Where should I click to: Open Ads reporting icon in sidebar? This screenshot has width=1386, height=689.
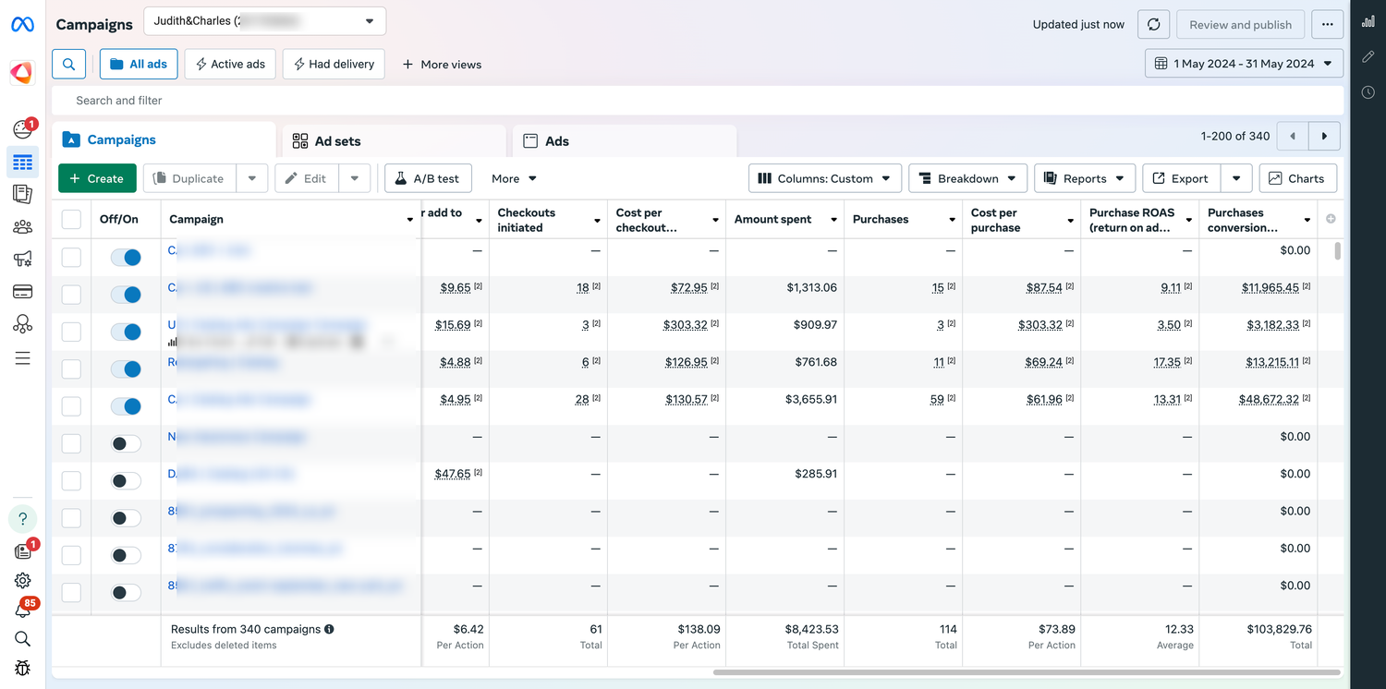tap(22, 194)
